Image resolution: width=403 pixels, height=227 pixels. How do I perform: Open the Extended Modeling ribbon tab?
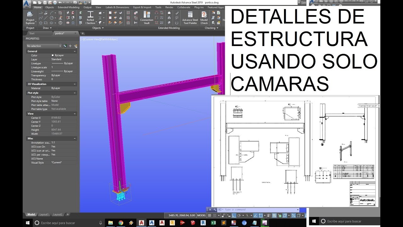69,7
